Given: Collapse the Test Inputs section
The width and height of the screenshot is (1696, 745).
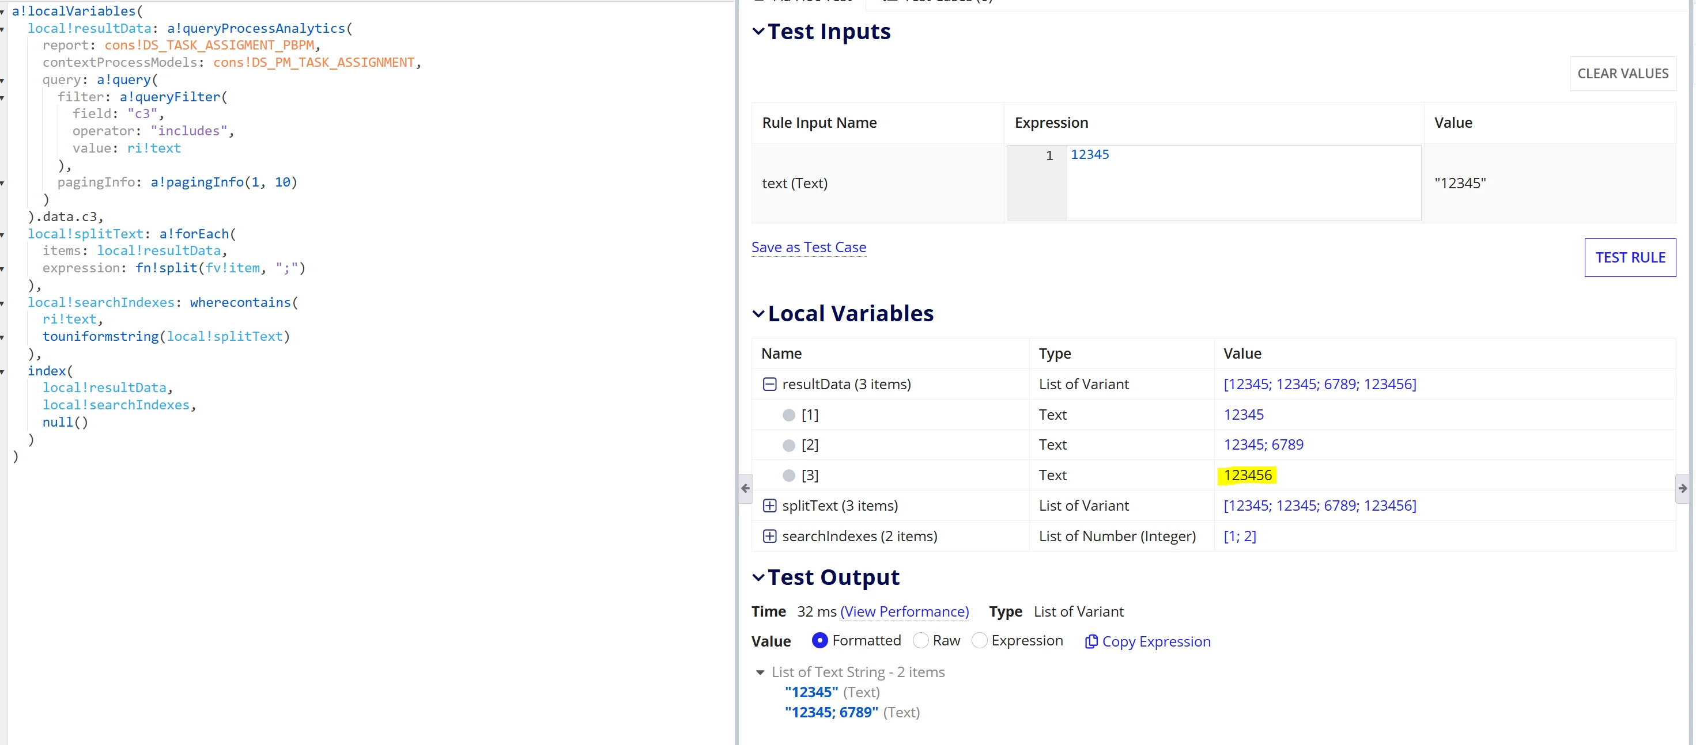Looking at the screenshot, I should tap(758, 32).
